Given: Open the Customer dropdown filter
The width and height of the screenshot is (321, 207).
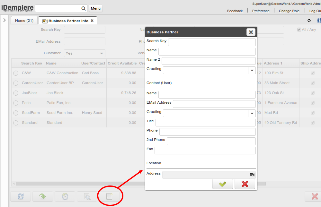Looking at the screenshot, I should [x=102, y=53].
